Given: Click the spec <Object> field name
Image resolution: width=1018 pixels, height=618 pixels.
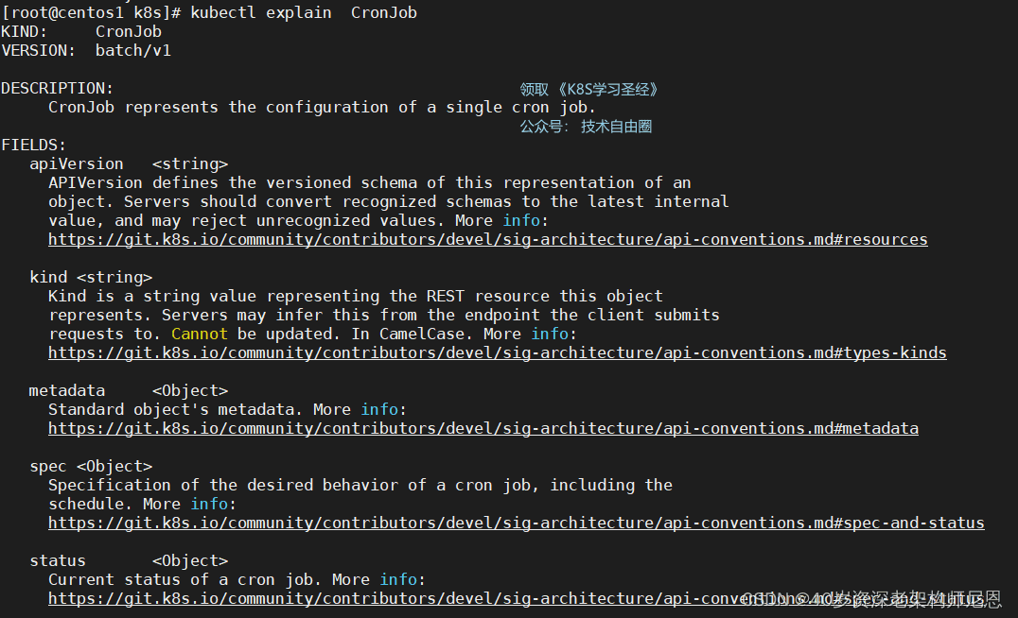Looking at the screenshot, I should pos(91,466).
